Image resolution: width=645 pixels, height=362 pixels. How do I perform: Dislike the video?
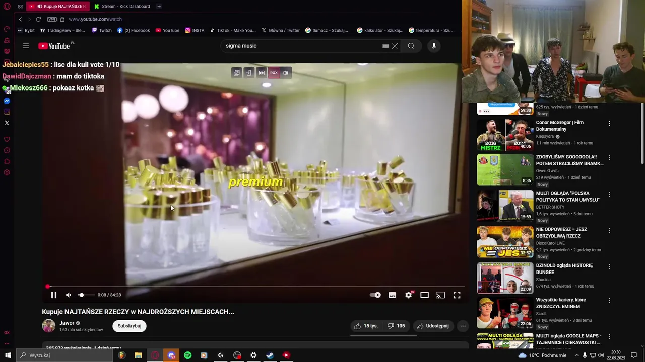pyautogui.click(x=396, y=326)
